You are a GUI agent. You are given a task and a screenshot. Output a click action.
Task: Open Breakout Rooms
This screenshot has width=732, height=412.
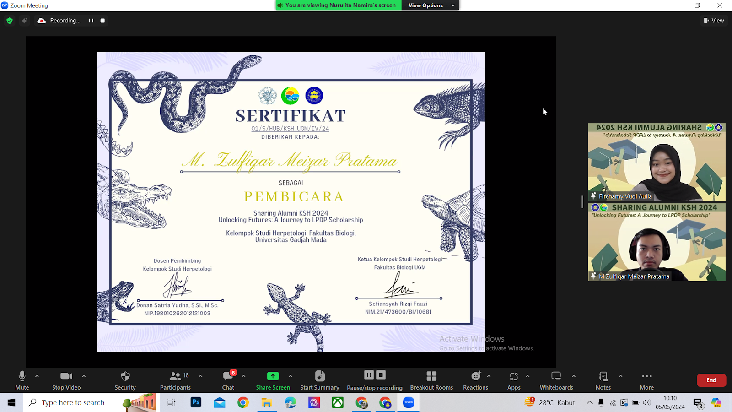click(x=431, y=380)
